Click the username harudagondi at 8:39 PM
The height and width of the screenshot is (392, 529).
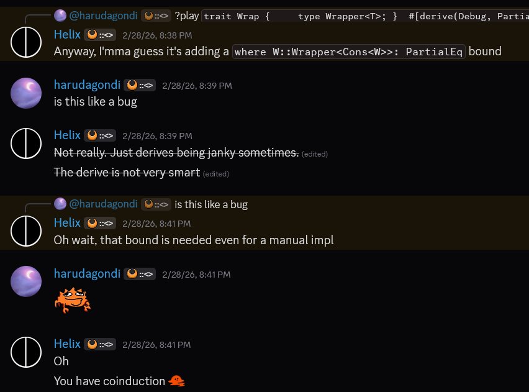tap(87, 84)
